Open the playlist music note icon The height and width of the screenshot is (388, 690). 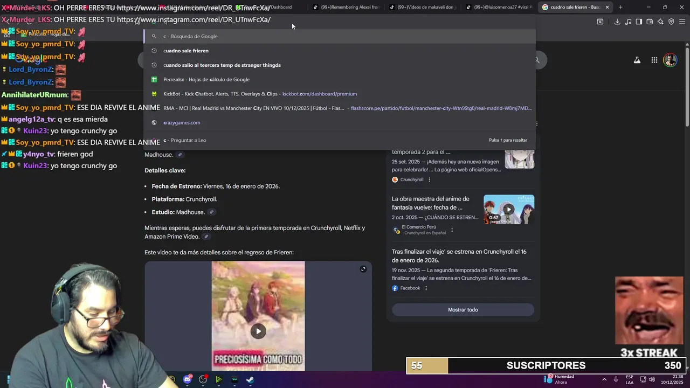(629, 22)
